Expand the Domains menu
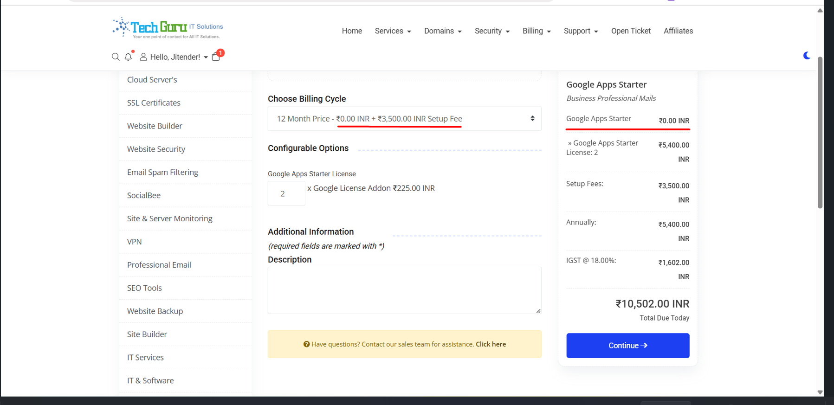The image size is (834, 405). (443, 31)
